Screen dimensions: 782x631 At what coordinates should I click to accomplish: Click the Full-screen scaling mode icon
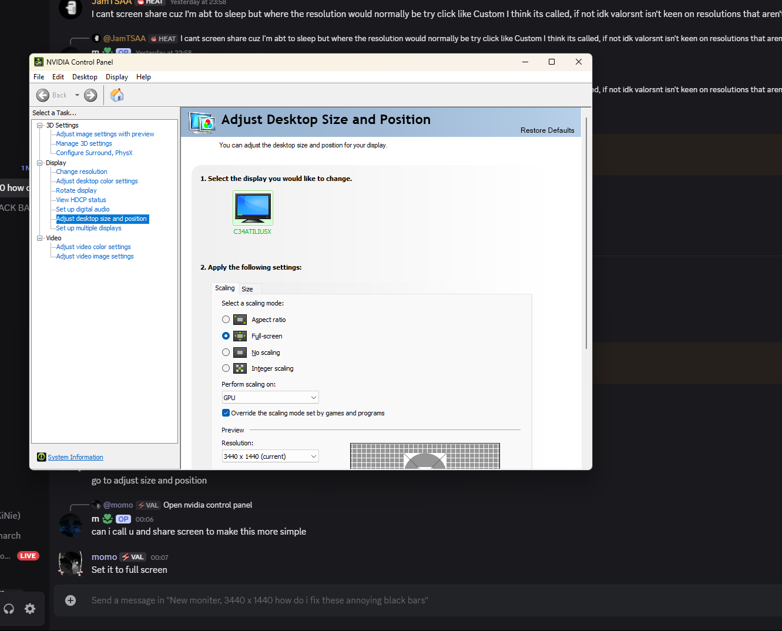click(x=240, y=335)
